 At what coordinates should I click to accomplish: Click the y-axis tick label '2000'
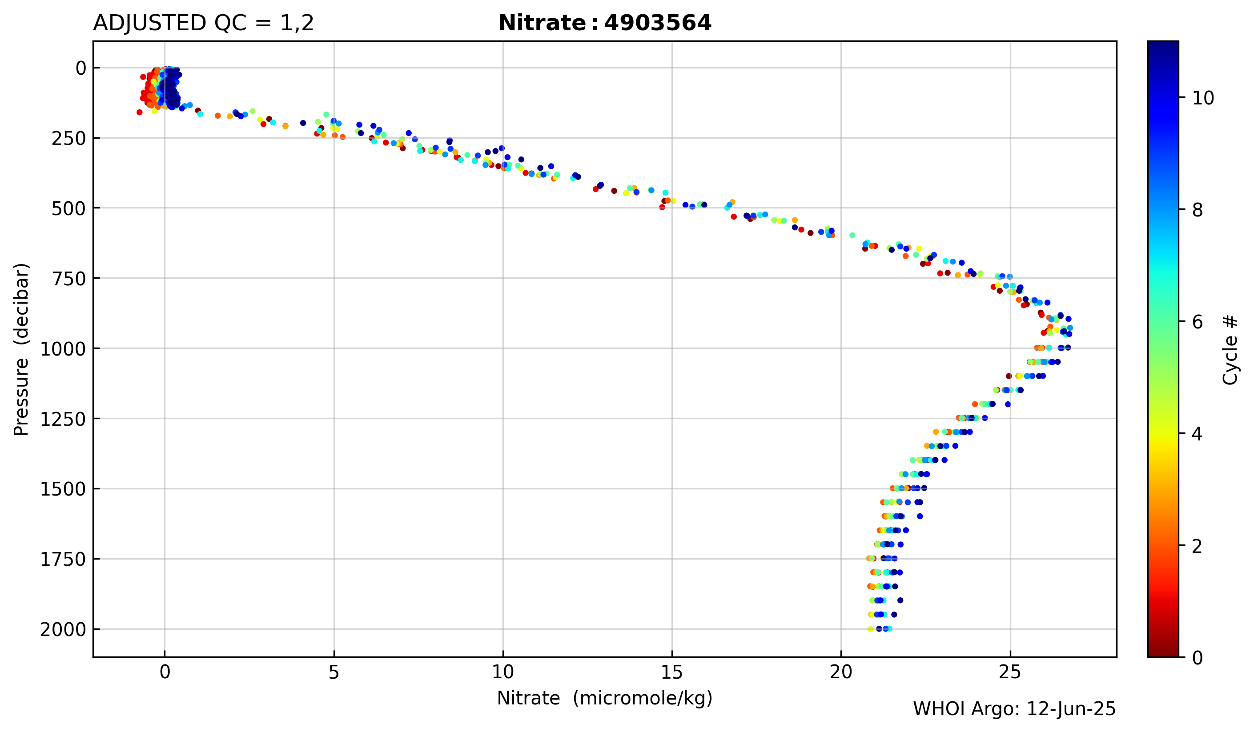tap(63, 630)
